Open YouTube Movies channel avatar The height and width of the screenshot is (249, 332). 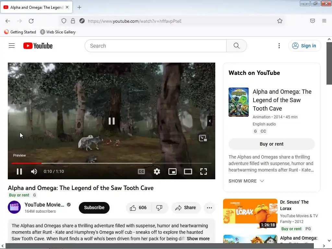pos(14,207)
